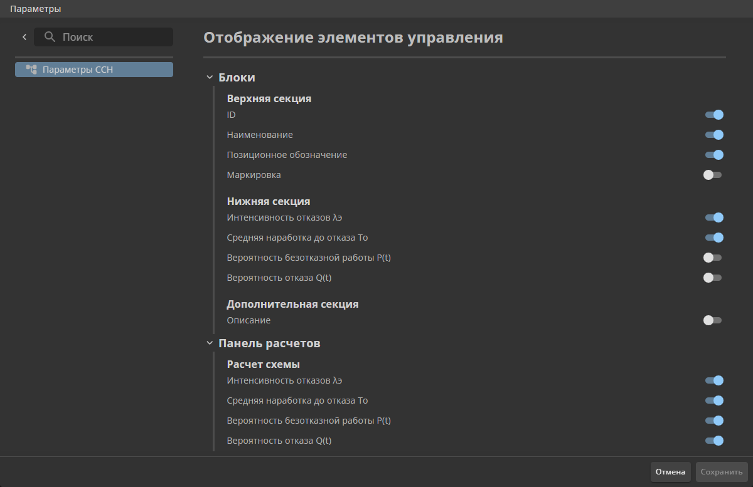Toggle ID display off
This screenshot has width=753, height=487.
pyautogui.click(x=714, y=115)
